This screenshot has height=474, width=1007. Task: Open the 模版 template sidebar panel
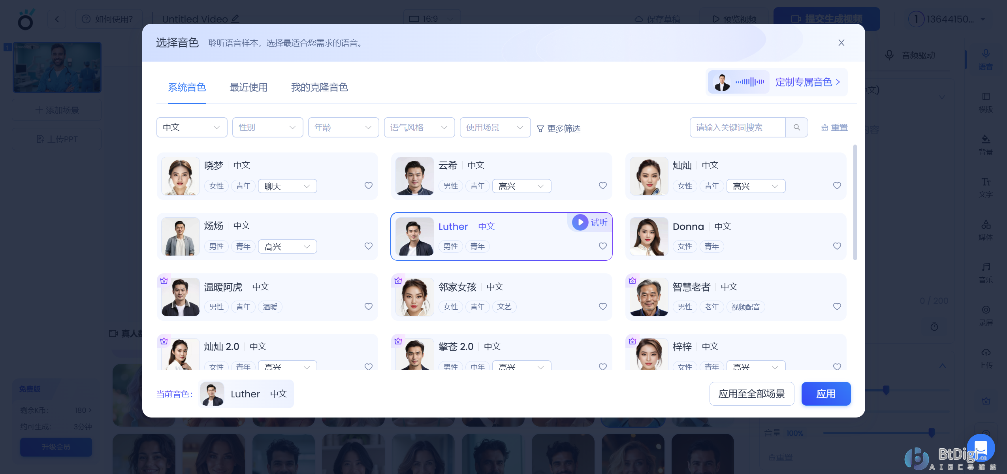coord(986,102)
